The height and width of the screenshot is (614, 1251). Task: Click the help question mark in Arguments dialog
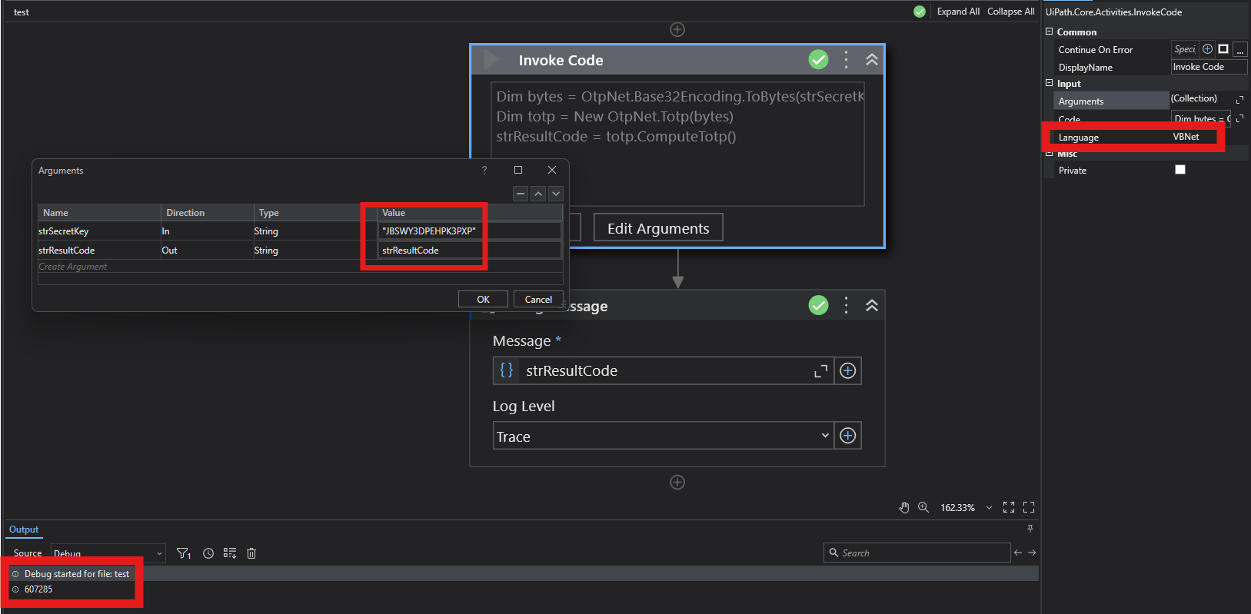(x=484, y=170)
